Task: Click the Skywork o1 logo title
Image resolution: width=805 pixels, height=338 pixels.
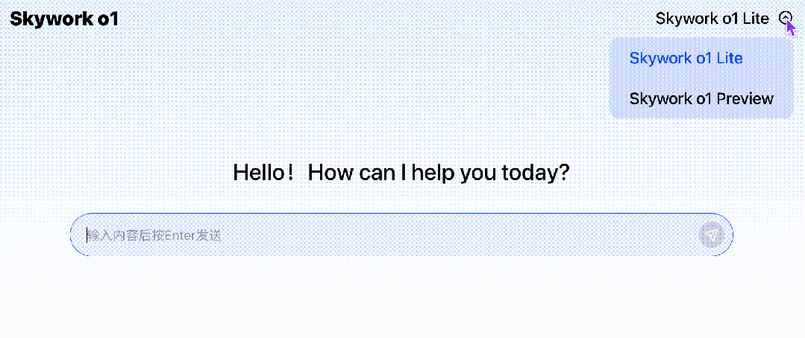Action: tap(64, 19)
